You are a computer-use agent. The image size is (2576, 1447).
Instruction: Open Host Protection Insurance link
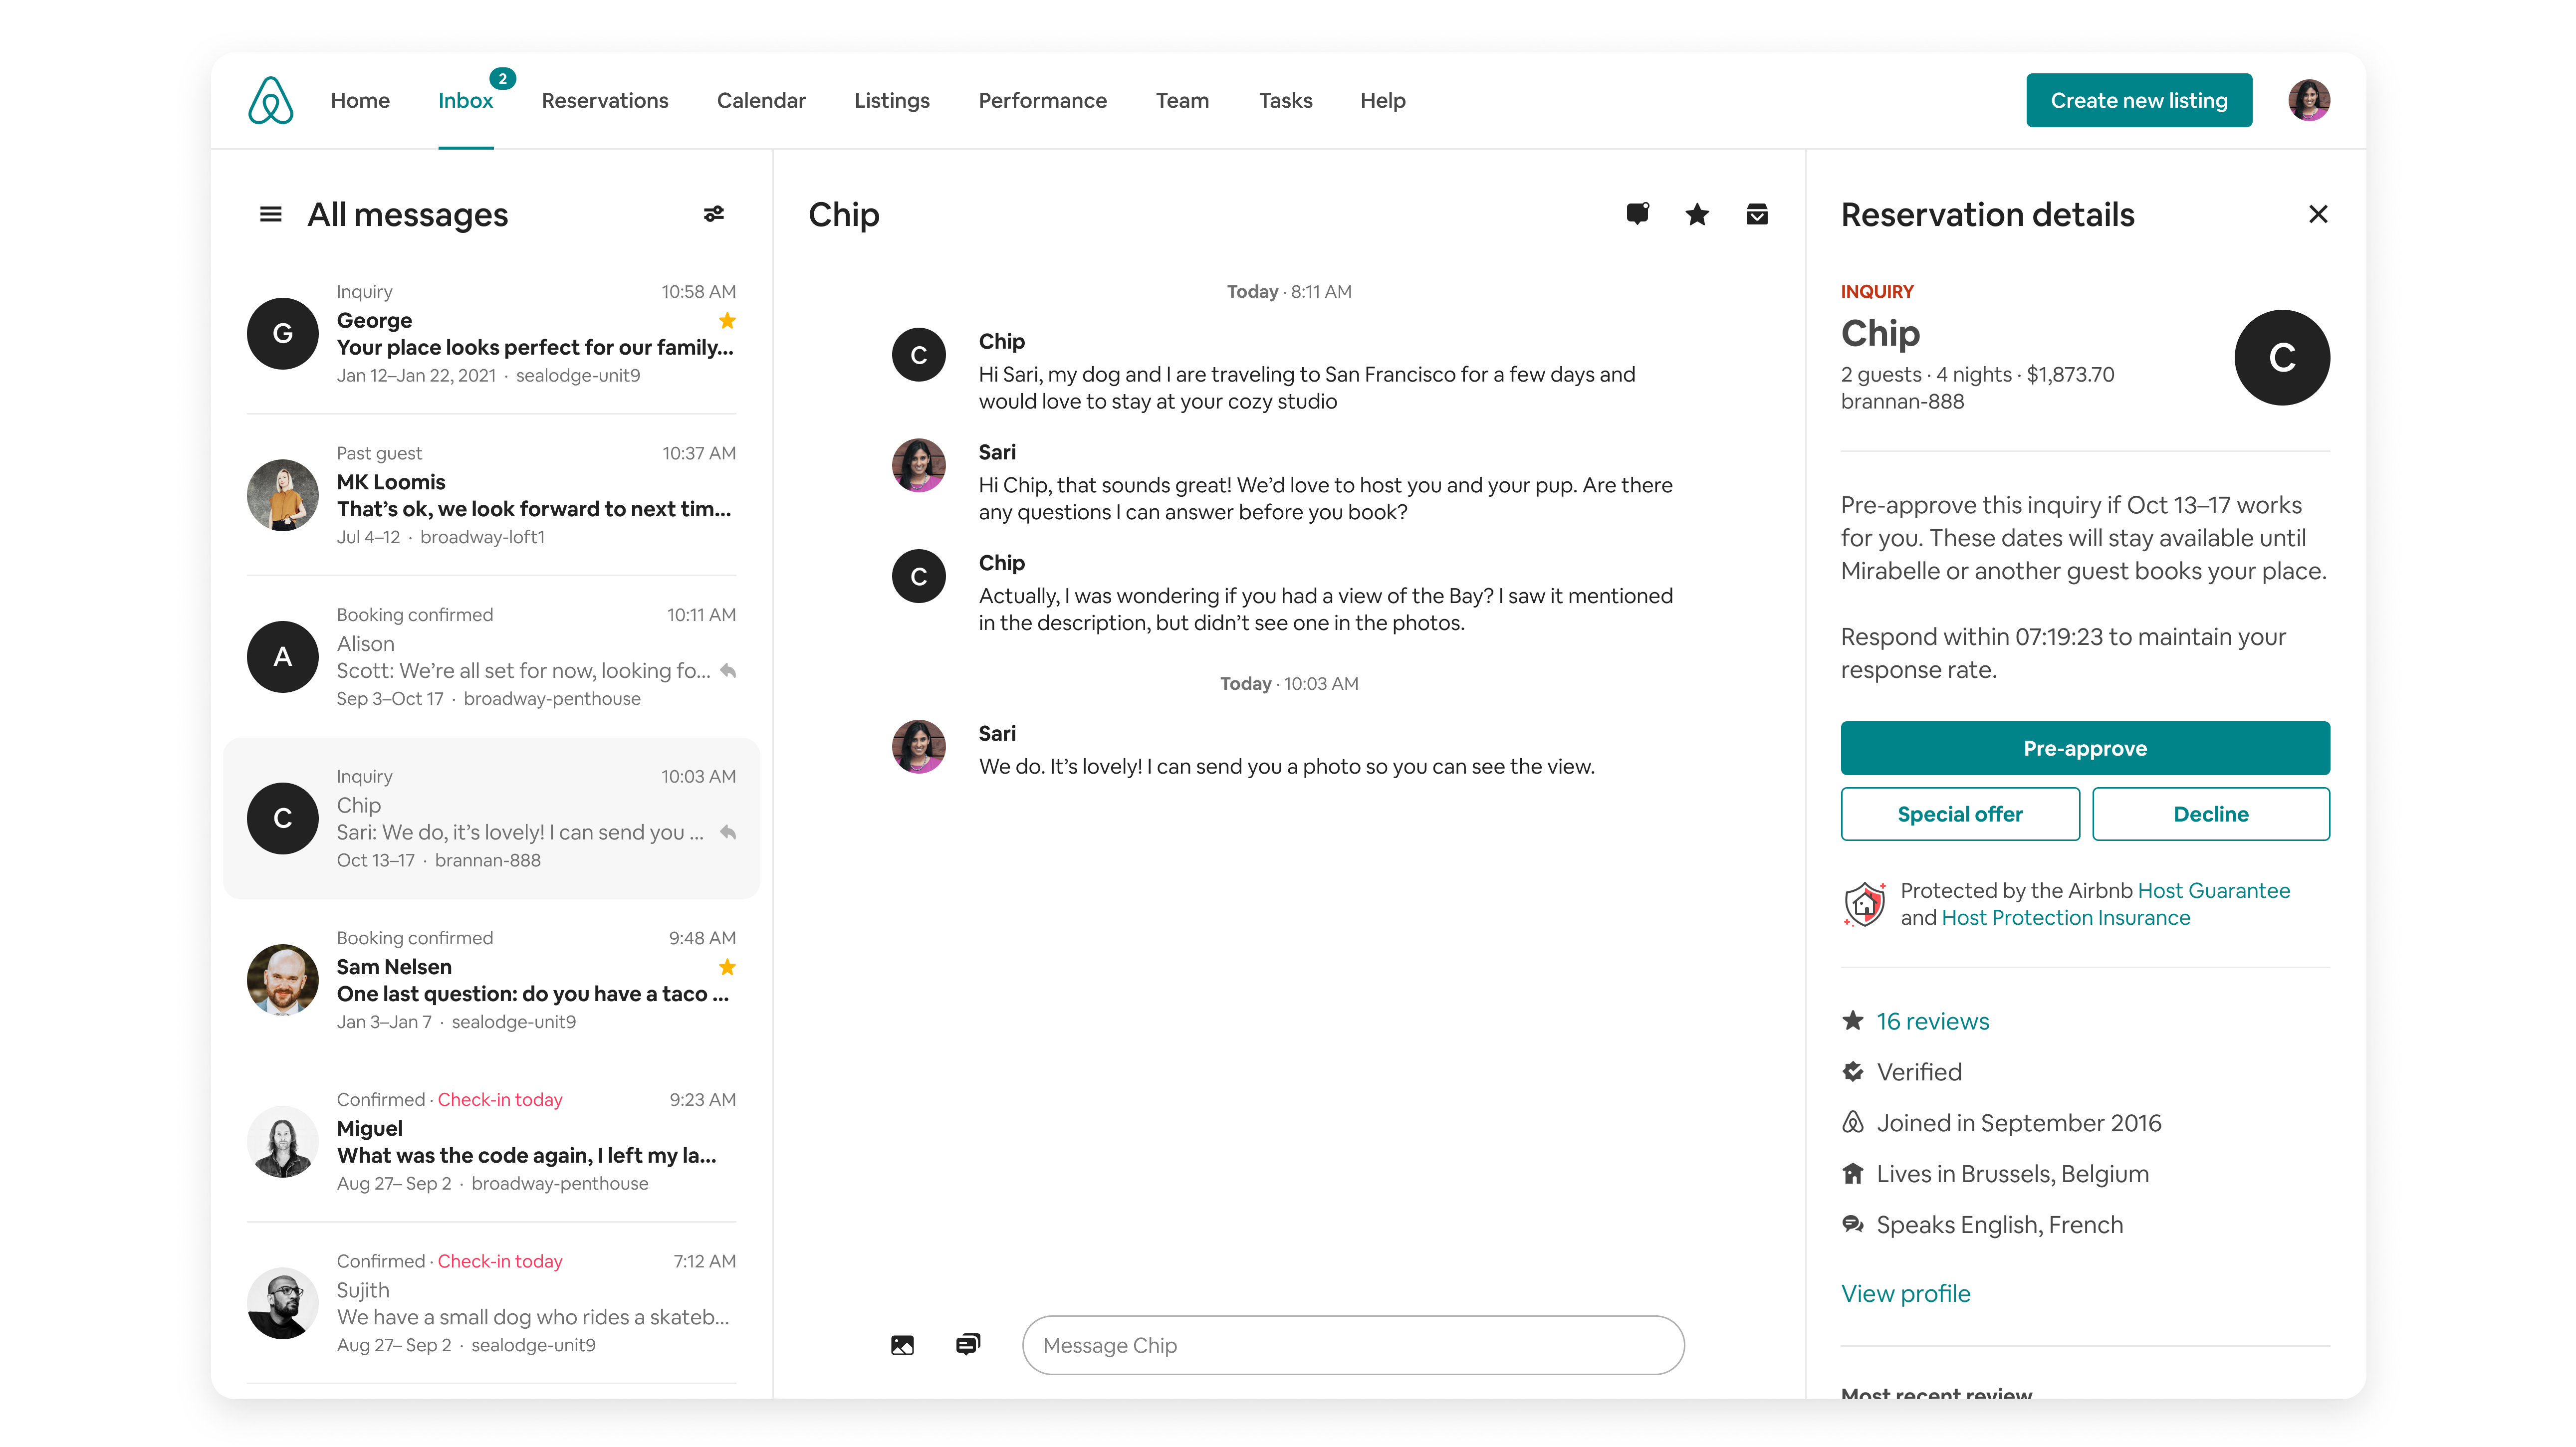2065,917
